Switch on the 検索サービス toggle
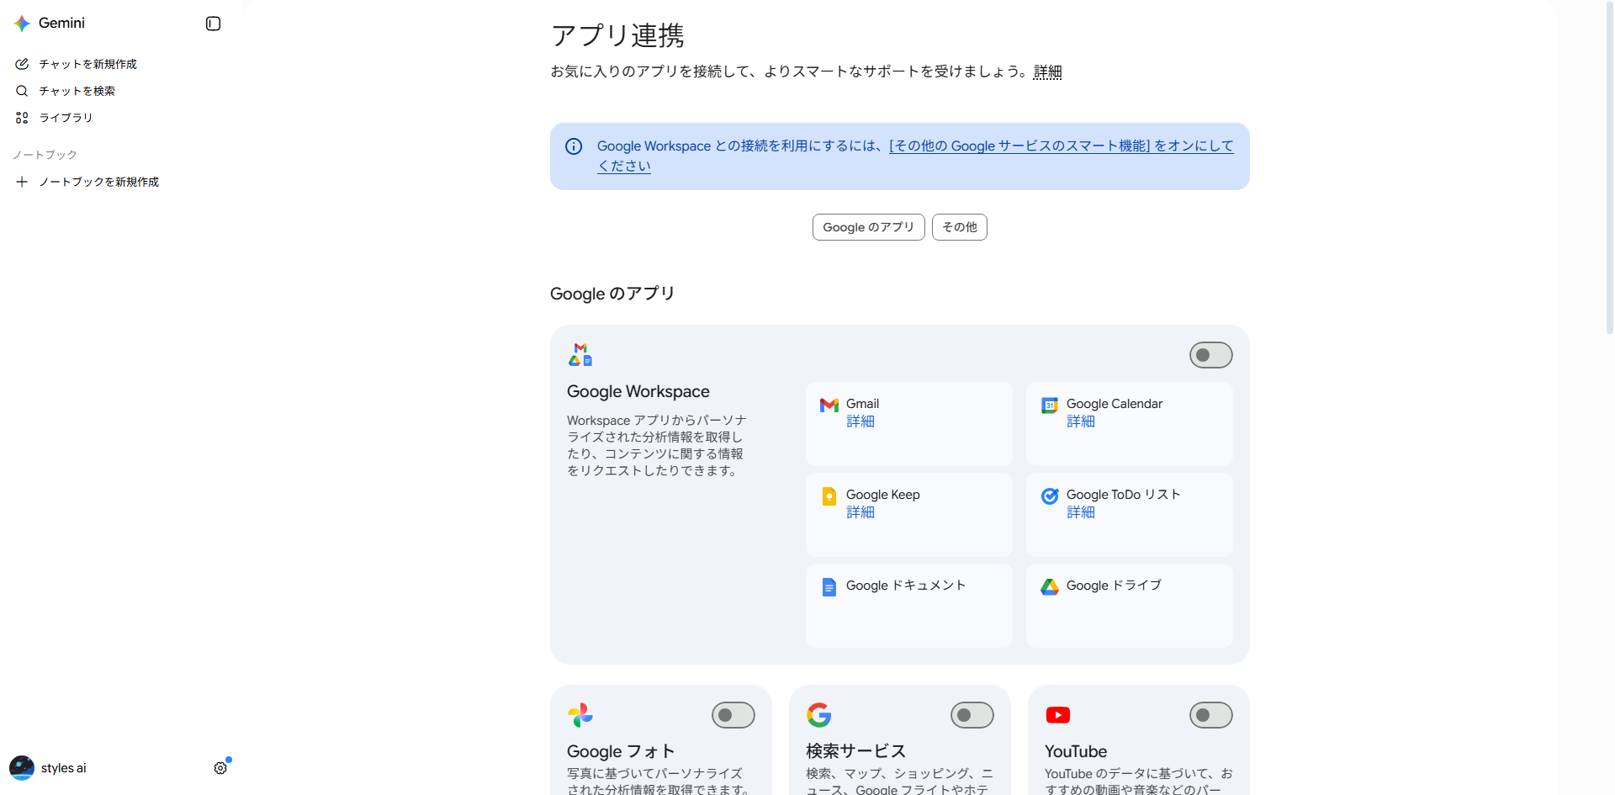This screenshot has width=1615, height=795. pyautogui.click(x=972, y=715)
